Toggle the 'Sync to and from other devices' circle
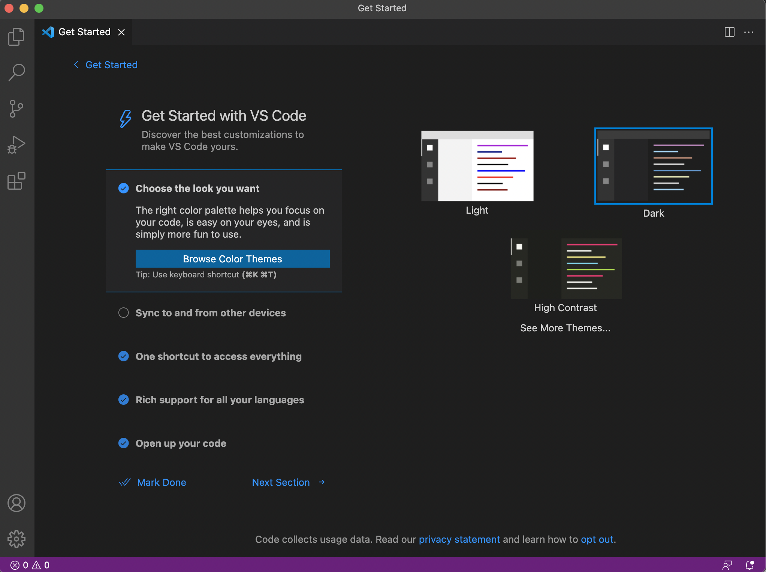Screen dimensions: 766x572 click(123, 313)
